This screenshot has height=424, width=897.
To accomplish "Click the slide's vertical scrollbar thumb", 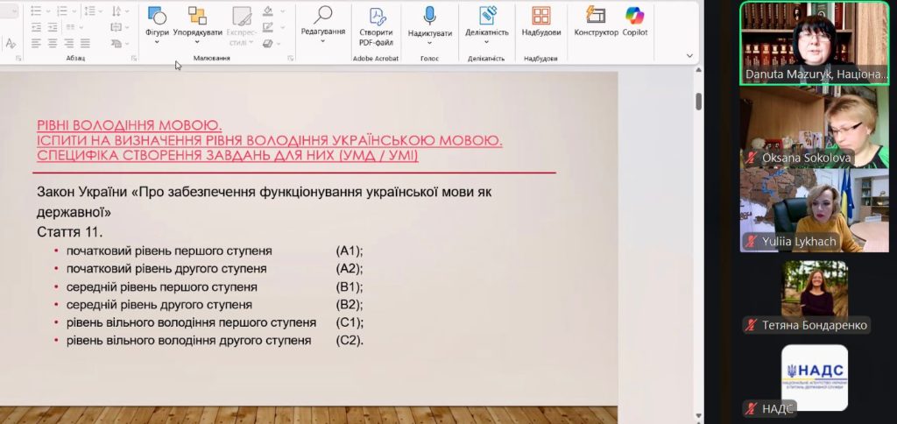I will pyautogui.click(x=698, y=102).
